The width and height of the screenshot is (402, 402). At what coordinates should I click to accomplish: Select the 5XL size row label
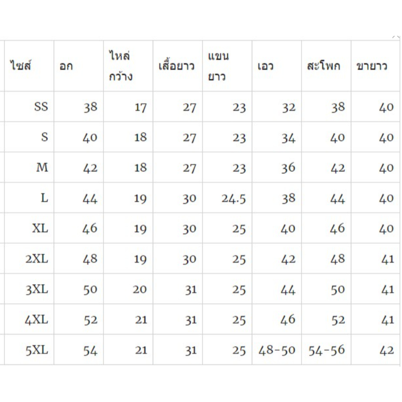pos(37,350)
